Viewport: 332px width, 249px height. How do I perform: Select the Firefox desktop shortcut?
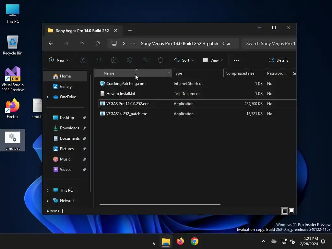13,108
